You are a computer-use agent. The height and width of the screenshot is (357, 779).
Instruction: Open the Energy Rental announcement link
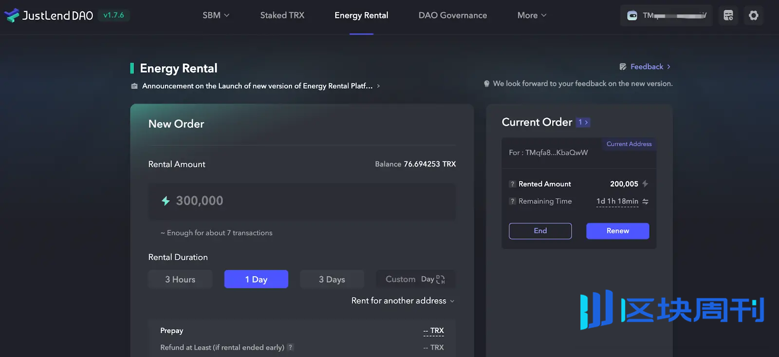click(257, 86)
